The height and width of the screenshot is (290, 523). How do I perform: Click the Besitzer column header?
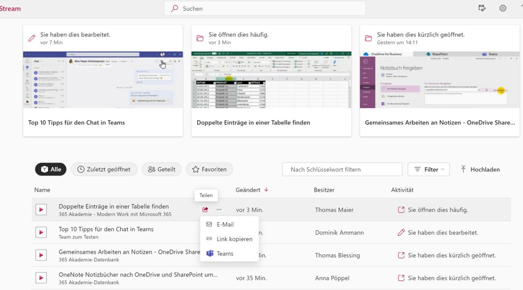coord(324,190)
